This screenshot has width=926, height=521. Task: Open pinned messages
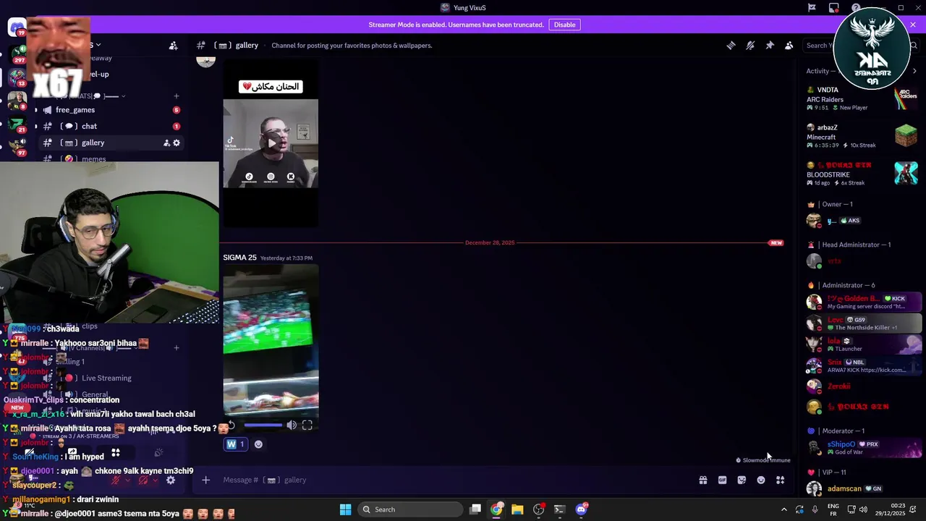[770, 46]
